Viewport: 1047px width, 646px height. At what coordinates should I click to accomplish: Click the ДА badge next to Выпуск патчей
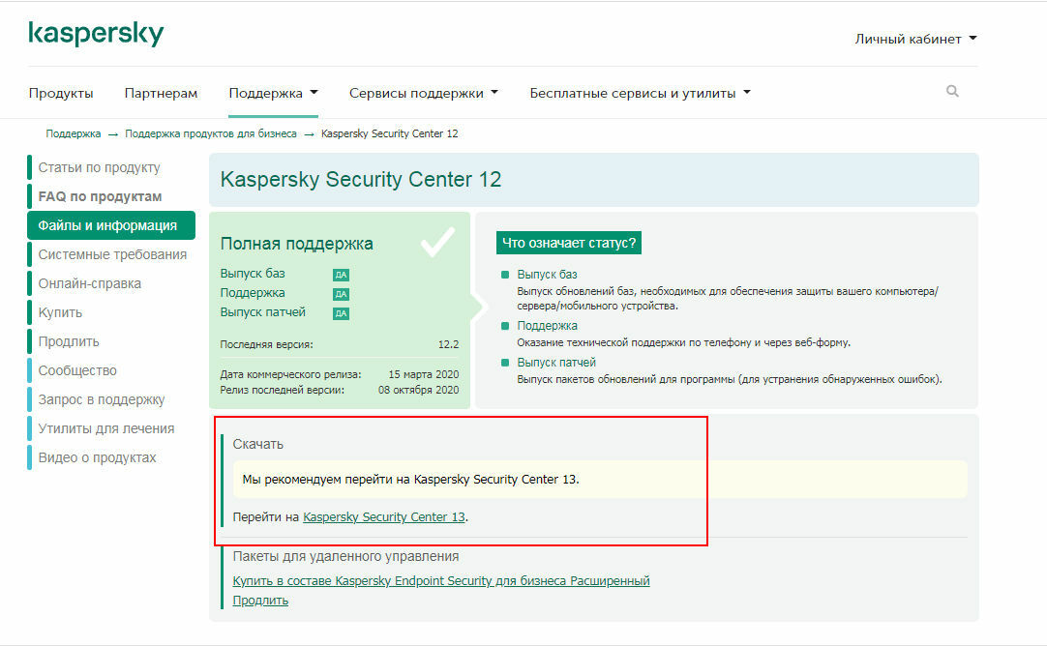(x=341, y=313)
